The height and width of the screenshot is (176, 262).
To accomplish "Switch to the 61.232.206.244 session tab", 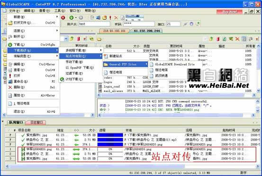I will [x=147, y=31].
